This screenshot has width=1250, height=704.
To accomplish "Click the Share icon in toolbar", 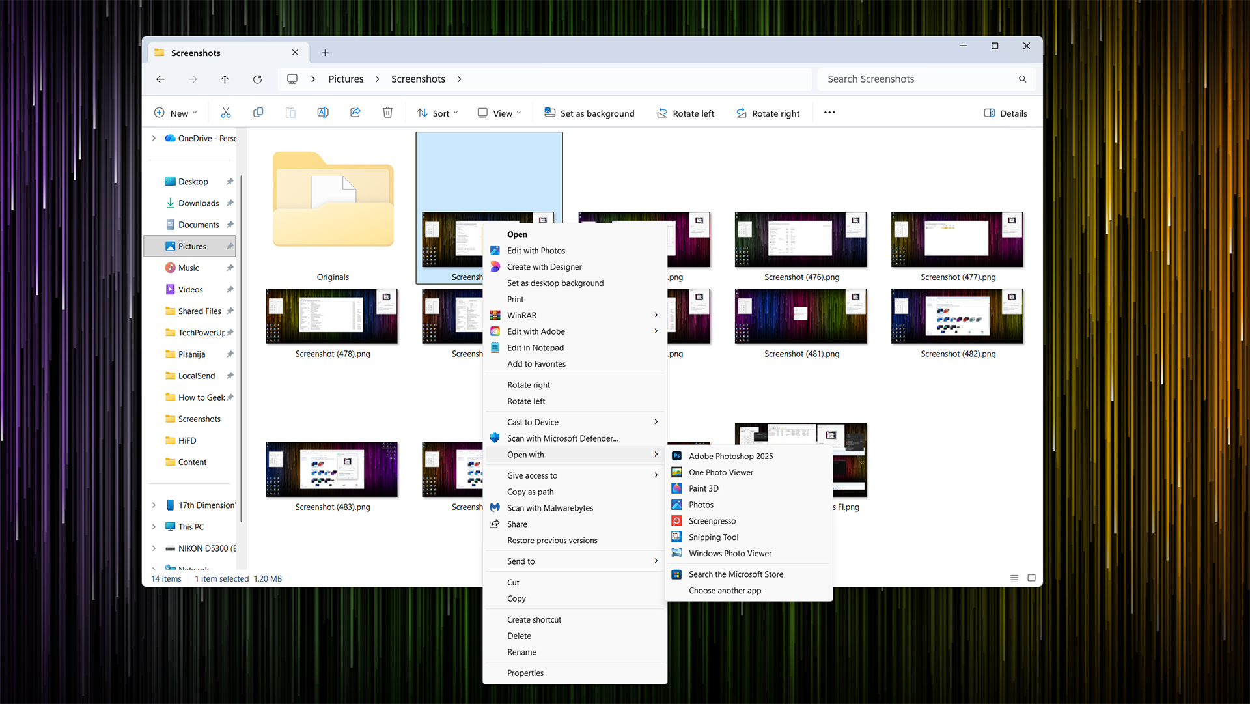I will (x=355, y=113).
